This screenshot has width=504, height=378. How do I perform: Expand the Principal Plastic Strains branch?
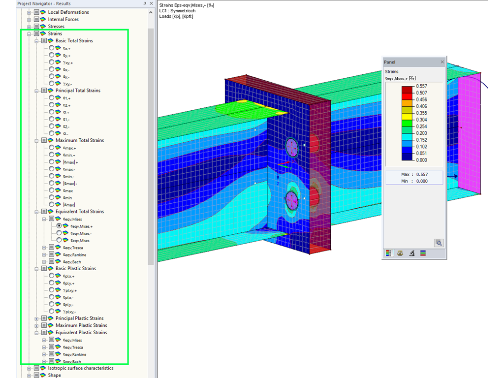click(36, 318)
